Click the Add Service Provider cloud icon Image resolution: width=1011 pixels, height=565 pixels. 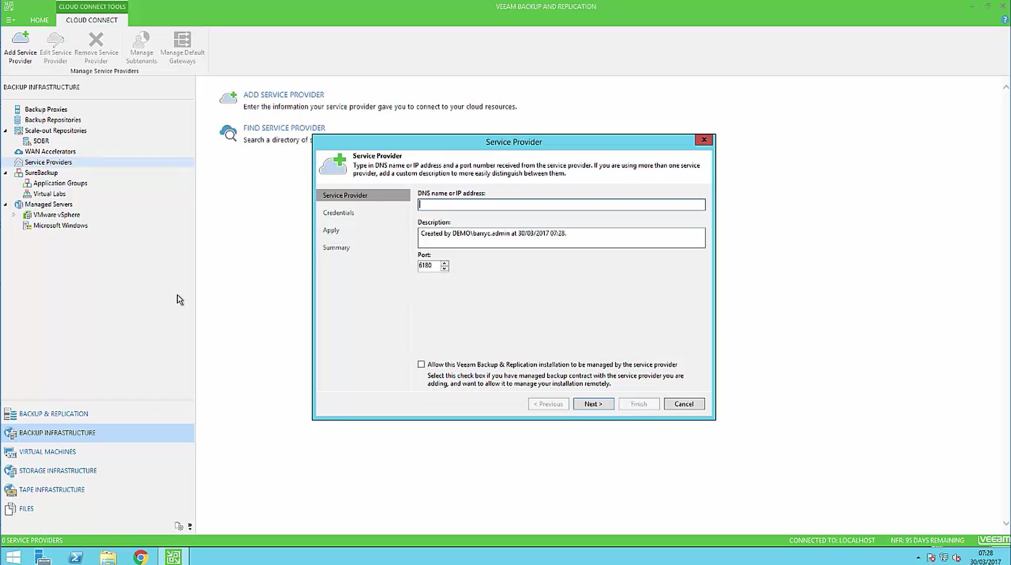[228, 98]
